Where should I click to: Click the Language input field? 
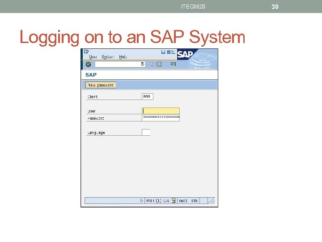pos(146,132)
